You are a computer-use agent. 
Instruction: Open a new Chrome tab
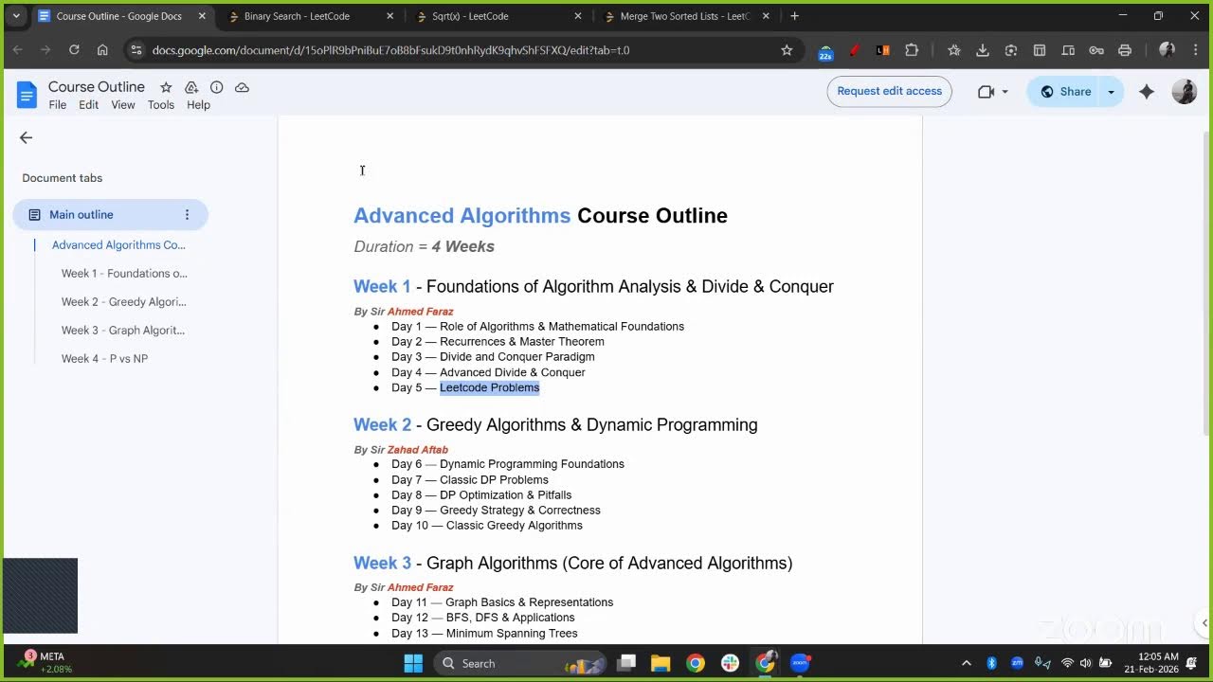click(x=794, y=16)
